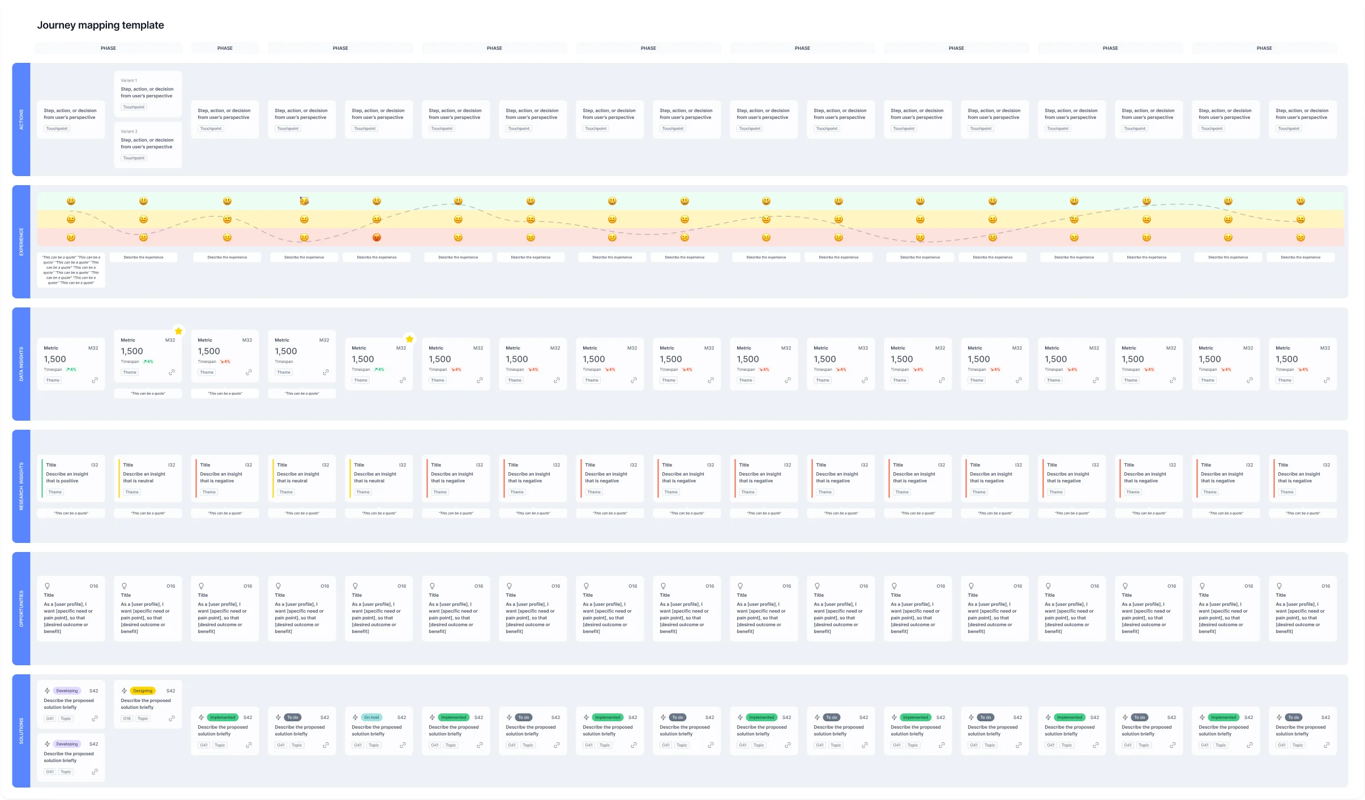Select the ACTIONS row label
Viewport: 1365px width, 800px height.
22,119
